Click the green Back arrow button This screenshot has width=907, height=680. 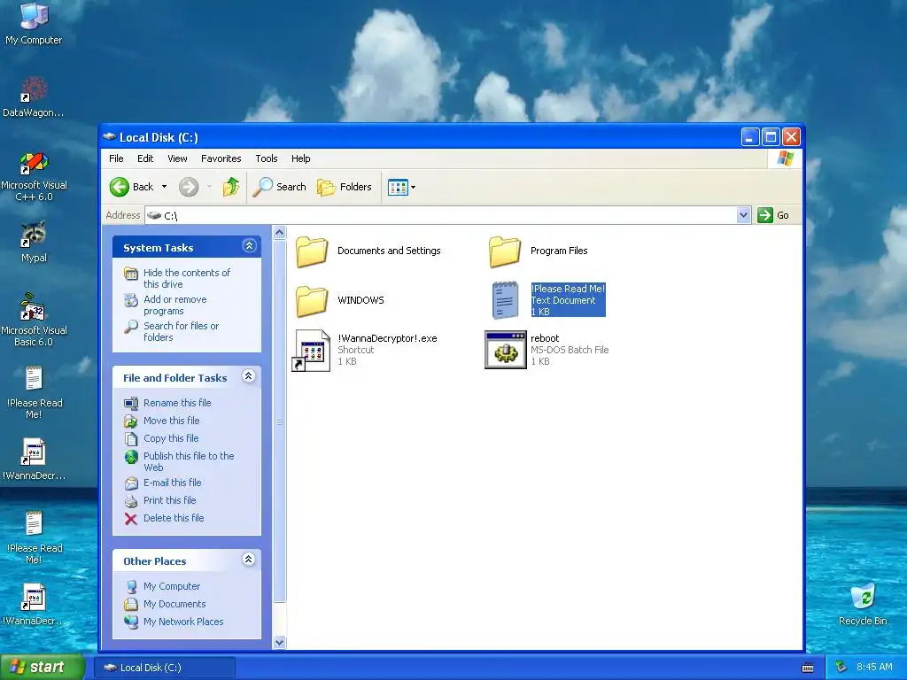132,187
